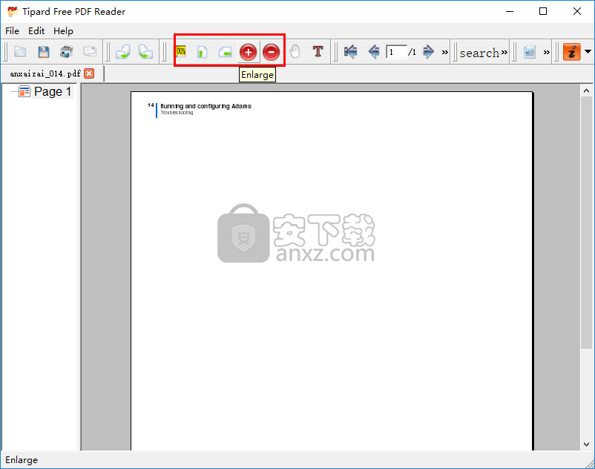595x469 pixels.
Task: Click the vertical scrollbar thumb
Action: (586, 223)
